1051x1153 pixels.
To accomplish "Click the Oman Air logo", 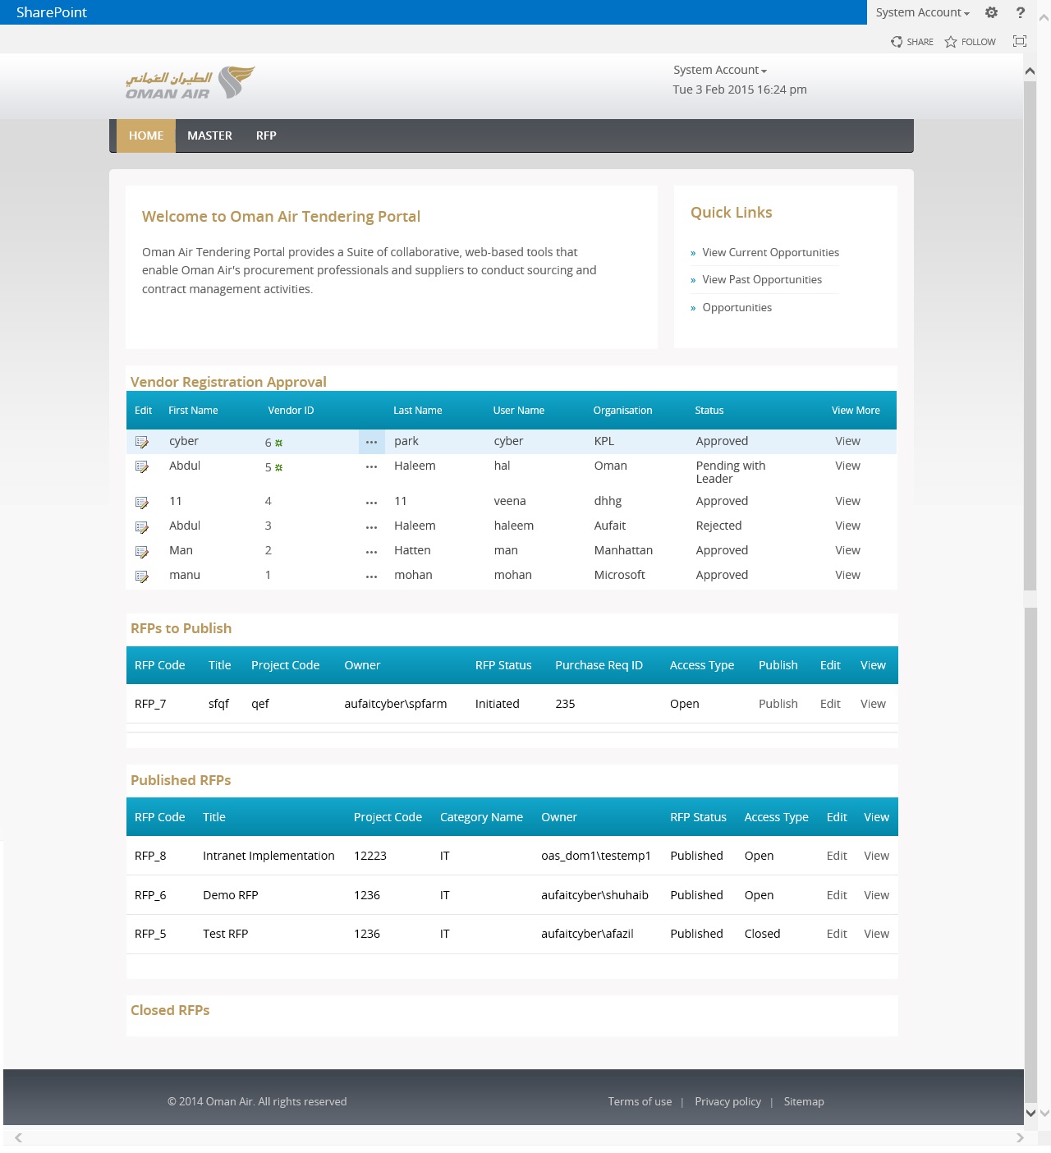I will (x=190, y=83).
